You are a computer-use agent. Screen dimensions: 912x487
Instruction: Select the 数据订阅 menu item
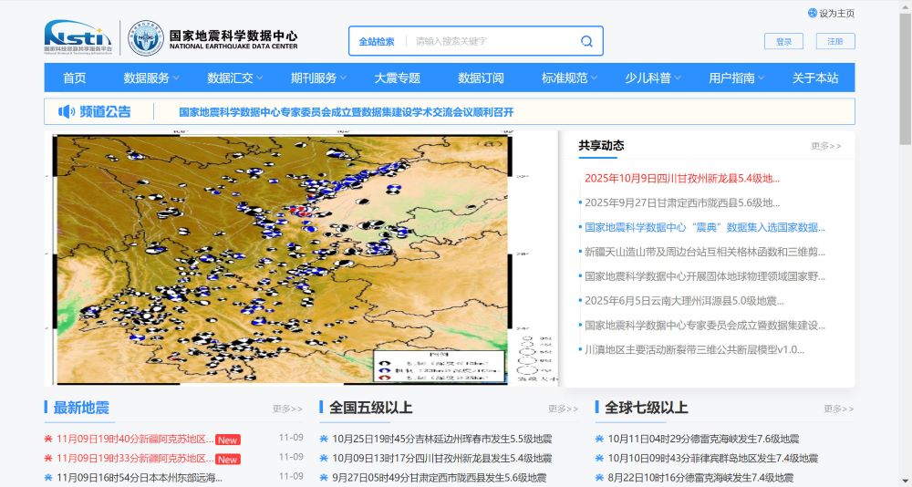click(x=481, y=78)
